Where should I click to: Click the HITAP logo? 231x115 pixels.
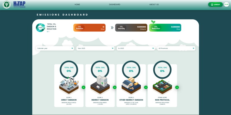pos(19,5)
